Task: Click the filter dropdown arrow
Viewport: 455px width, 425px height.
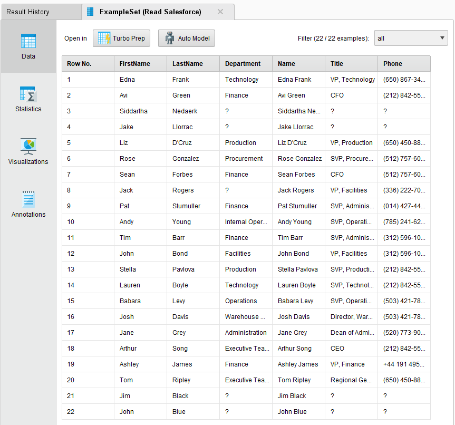Action: 441,37
